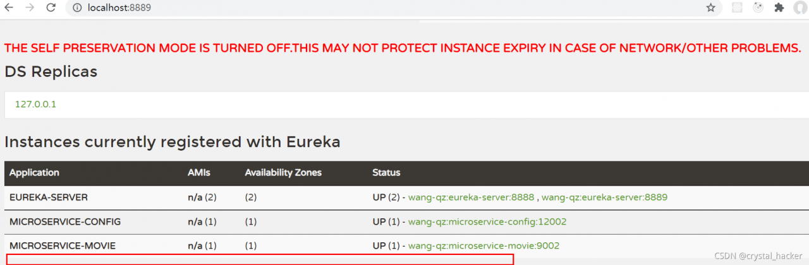Open the browser profile avatar
809x265 pixels.
[x=801, y=8]
